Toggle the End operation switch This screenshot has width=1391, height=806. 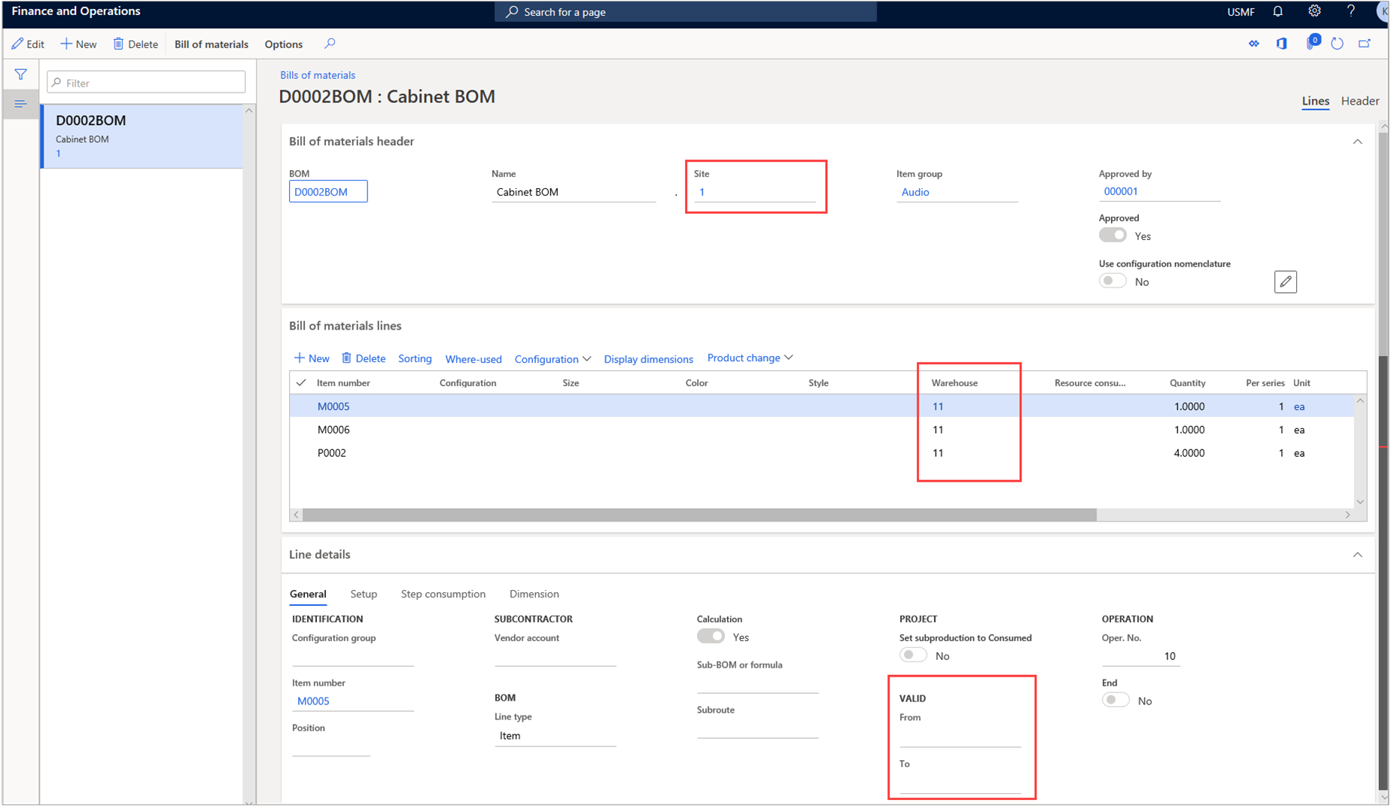pyautogui.click(x=1116, y=700)
